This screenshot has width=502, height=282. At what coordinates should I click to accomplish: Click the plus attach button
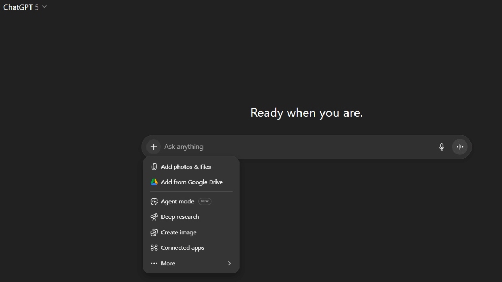[x=153, y=147]
